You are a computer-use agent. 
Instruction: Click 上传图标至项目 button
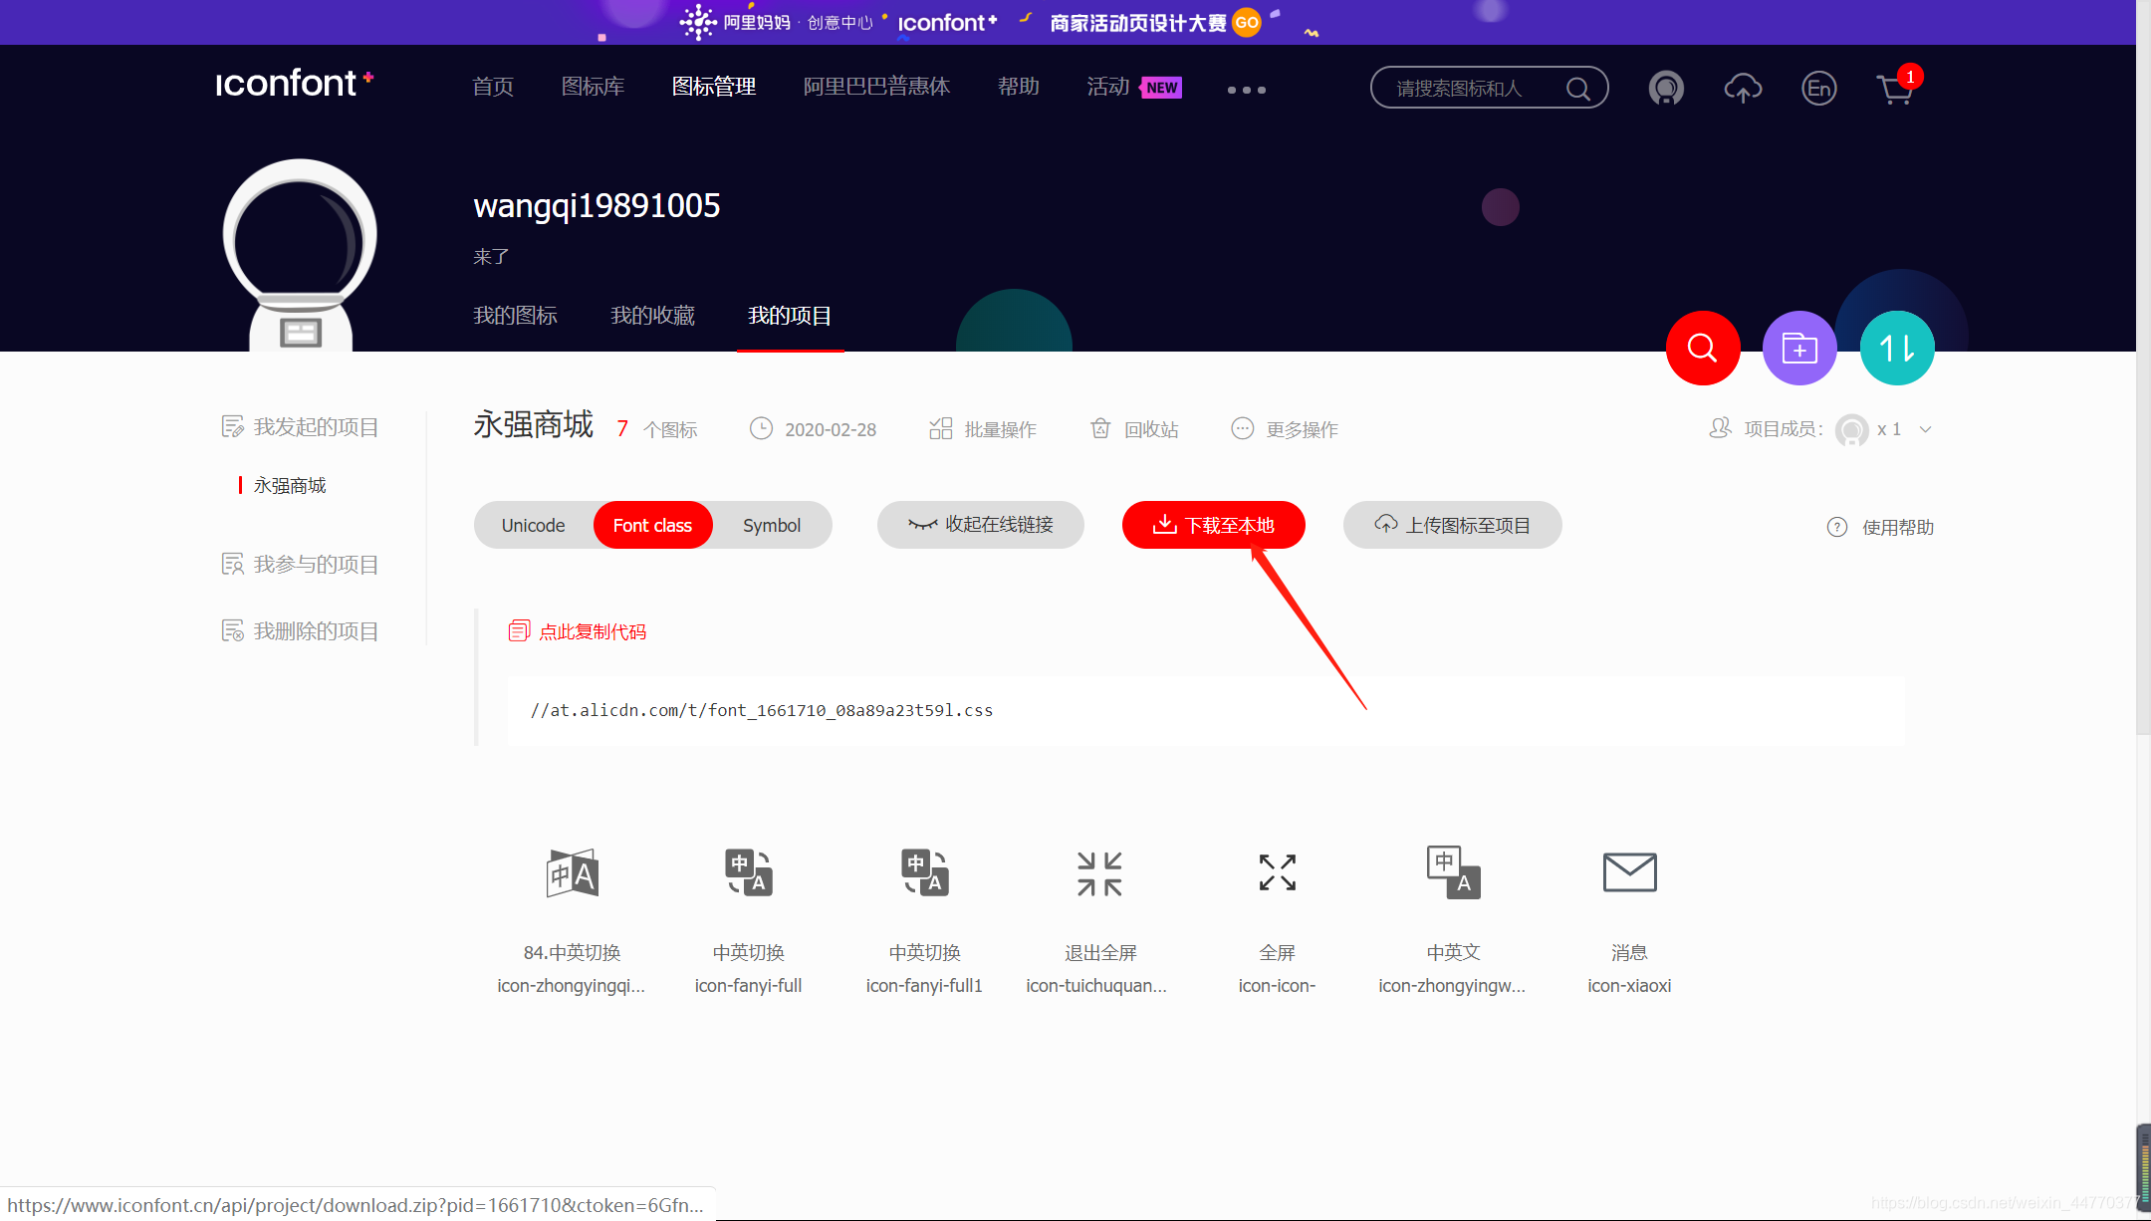tap(1452, 525)
